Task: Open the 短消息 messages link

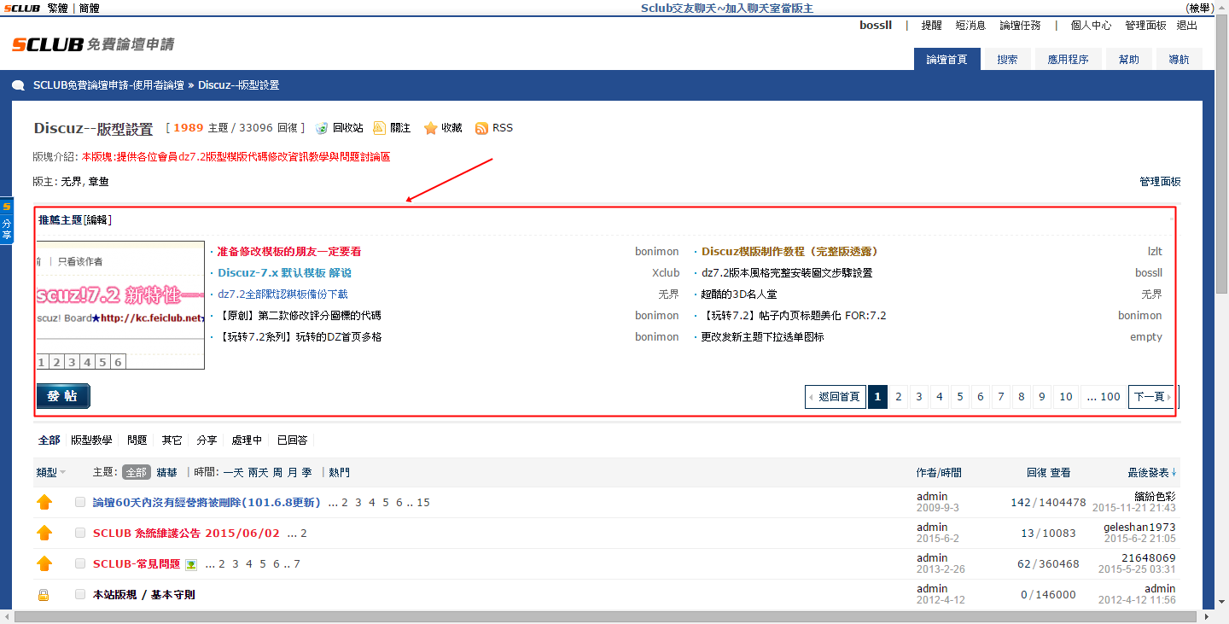Action: 970,26
